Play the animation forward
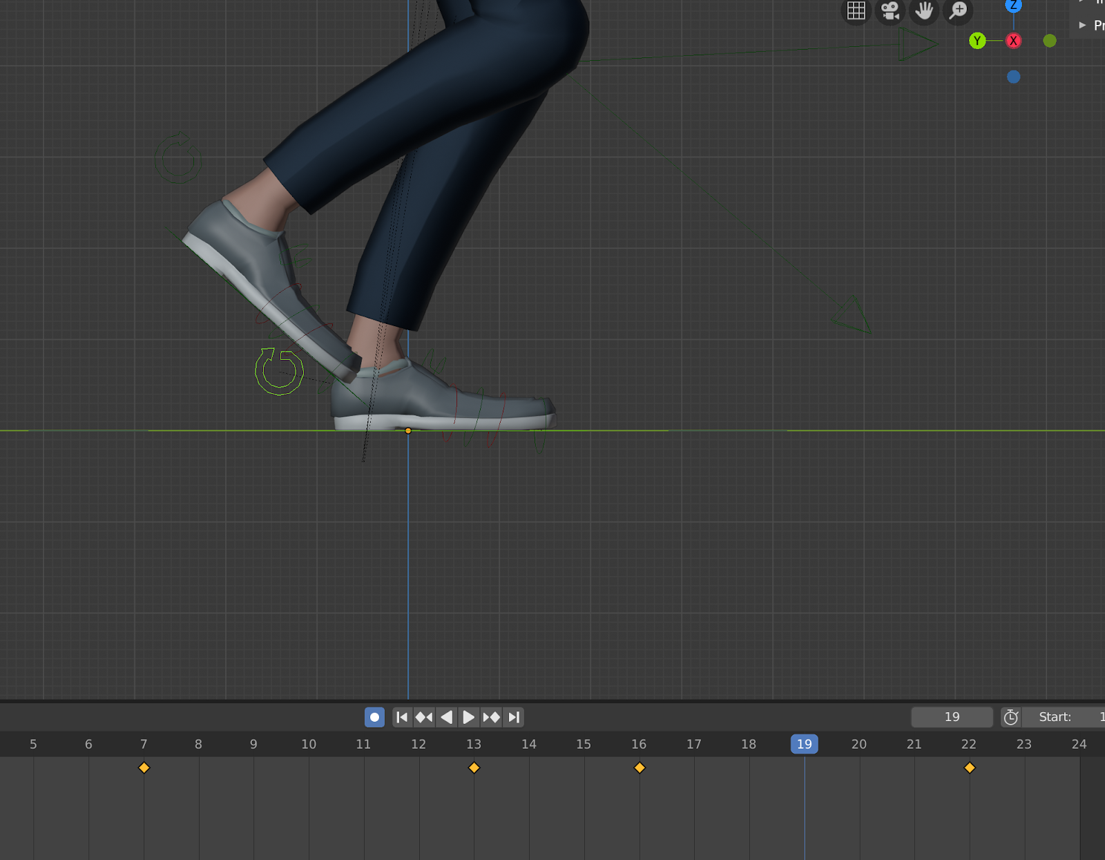Screen dimensions: 1105x860 [x=468, y=717]
